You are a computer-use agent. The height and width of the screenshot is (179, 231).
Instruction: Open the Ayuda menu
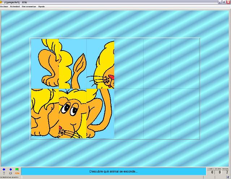click(42, 6)
